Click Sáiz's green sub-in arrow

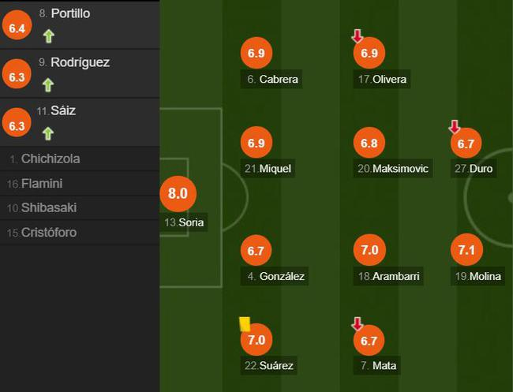point(48,133)
